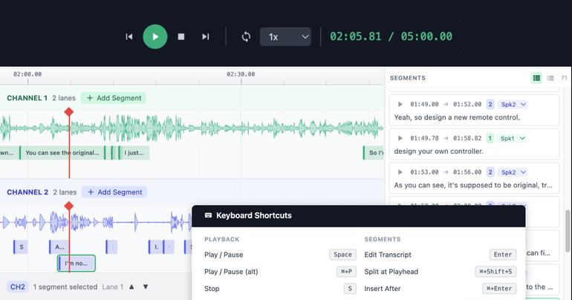The width and height of the screenshot is (572, 300).
Task: Click the CH2 badge in the status bar
Action: pos(18,287)
